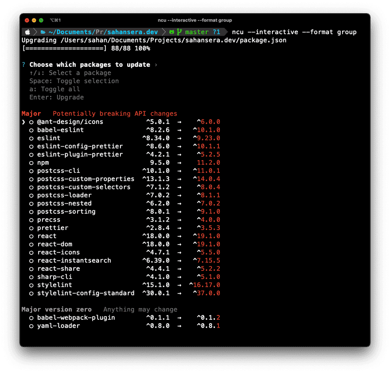
Task: Click 'Potentially breaking API changes' description
Action: [115, 114]
